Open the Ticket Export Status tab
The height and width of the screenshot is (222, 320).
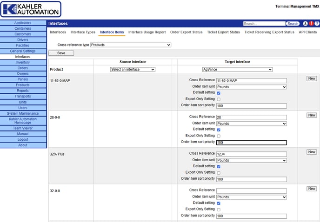point(223,32)
